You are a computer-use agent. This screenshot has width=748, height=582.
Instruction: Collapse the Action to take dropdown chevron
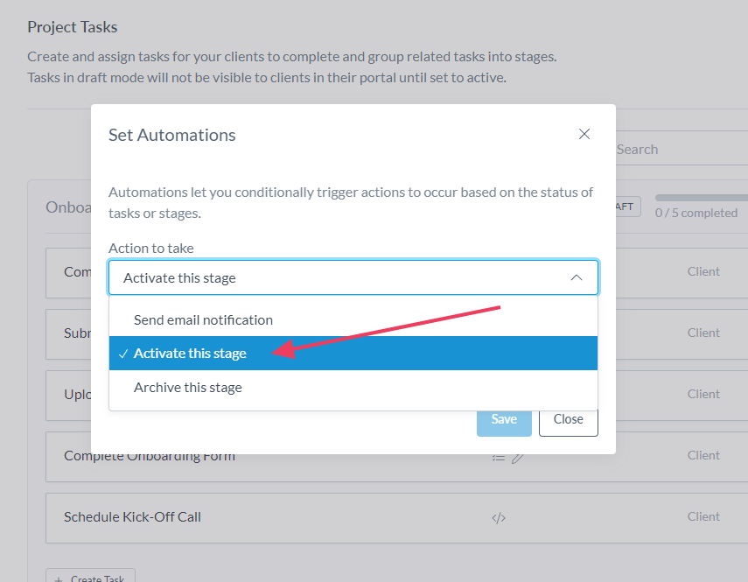click(577, 277)
